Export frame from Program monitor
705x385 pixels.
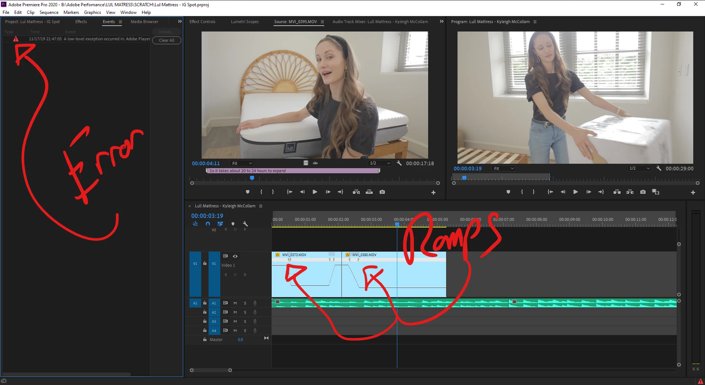tap(643, 192)
